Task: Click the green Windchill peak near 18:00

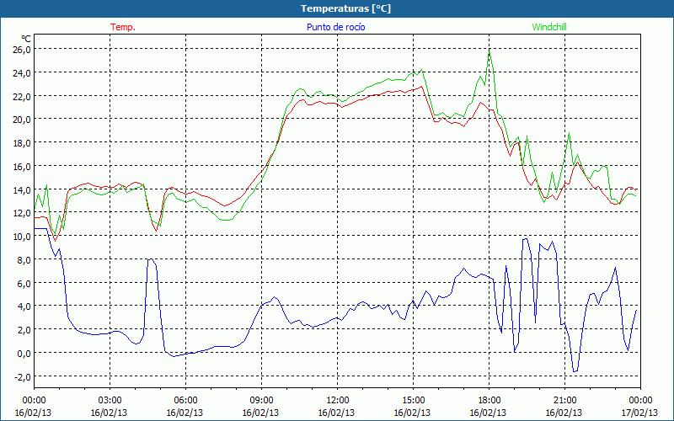Action: 489,52
